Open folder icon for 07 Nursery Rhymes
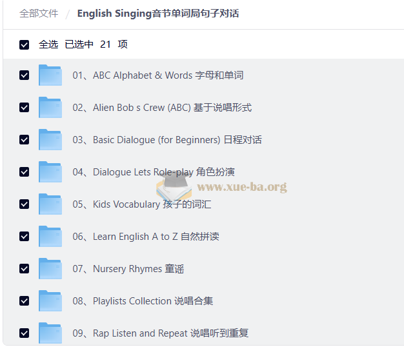The width and height of the screenshot is (404, 354). (x=50, y=268)
